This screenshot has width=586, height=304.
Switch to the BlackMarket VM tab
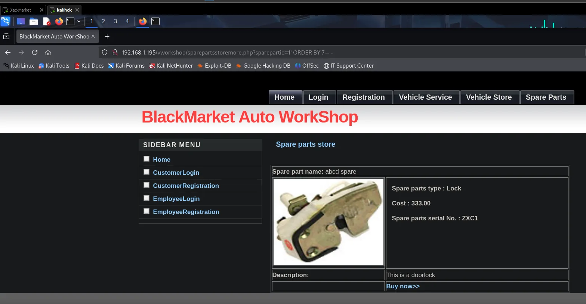[20, 10]
